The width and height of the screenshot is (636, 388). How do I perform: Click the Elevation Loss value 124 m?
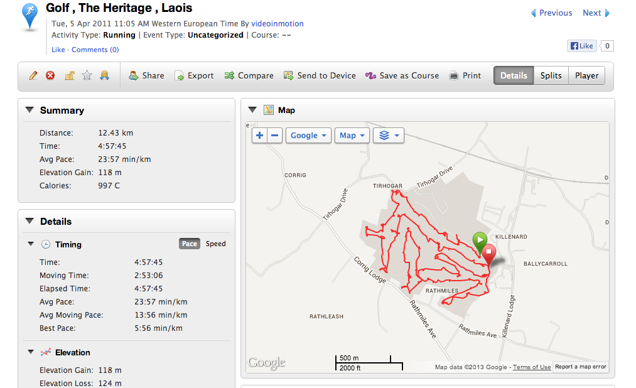pyautogui.click(x=109, y=383)
